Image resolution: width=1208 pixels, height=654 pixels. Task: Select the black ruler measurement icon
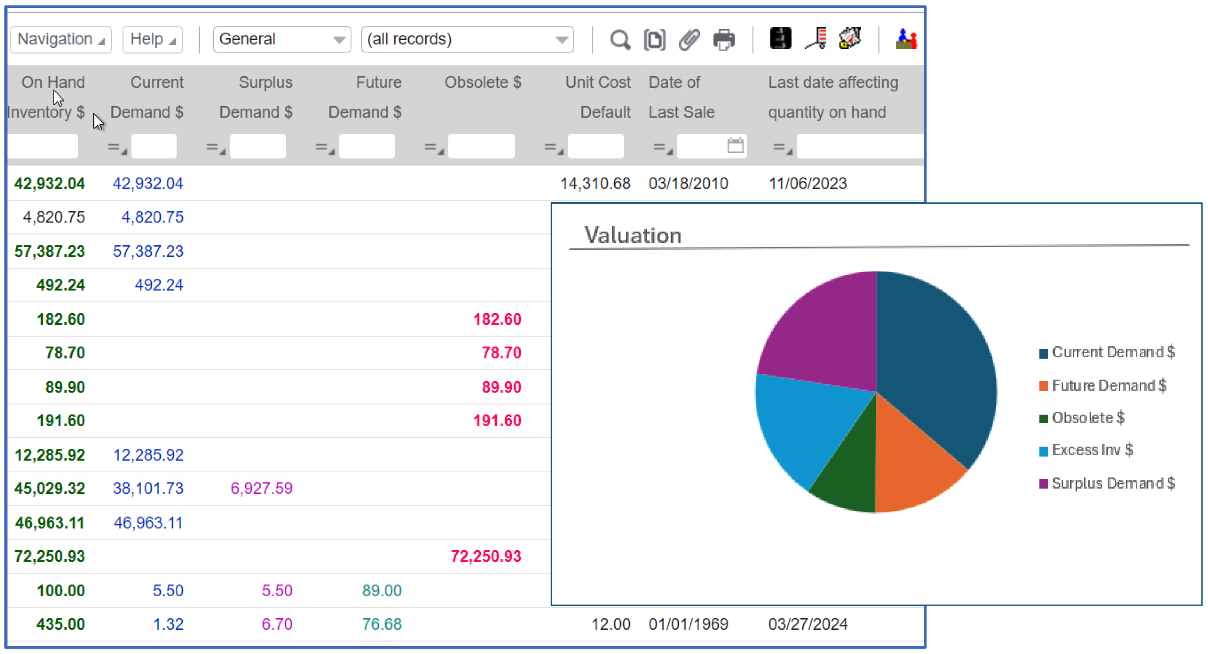pyautogui.click(x=780, y=39)
